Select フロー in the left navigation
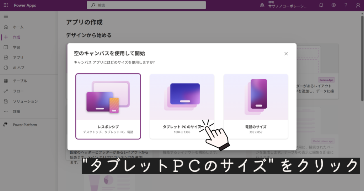The height and width of the screenshot is (191, 364). tap(18, 91)
